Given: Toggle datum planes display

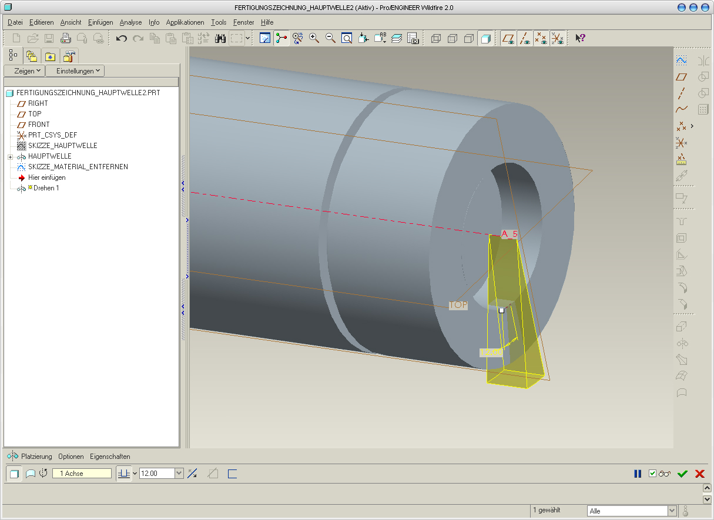Looking at the screenshot, I should tap(508, 38).
